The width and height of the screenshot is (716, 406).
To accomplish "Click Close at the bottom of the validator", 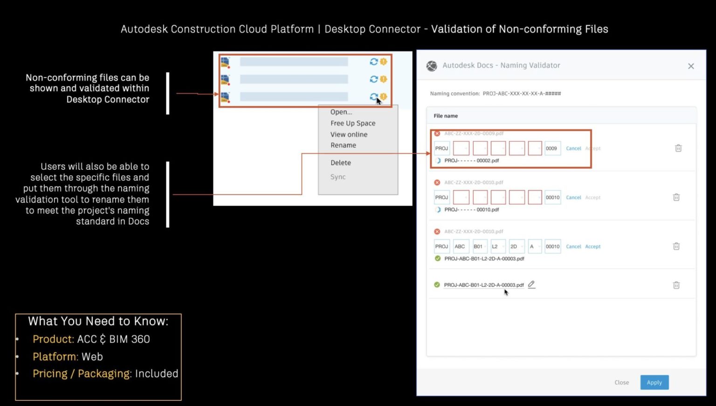I will point(621,382).
